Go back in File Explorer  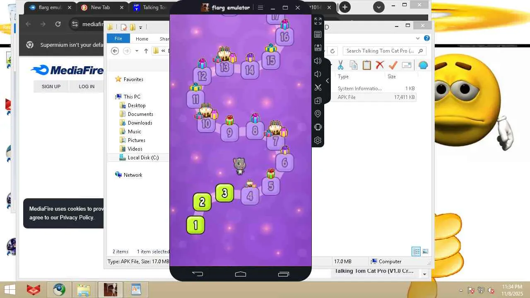click(x=115, y=51)
